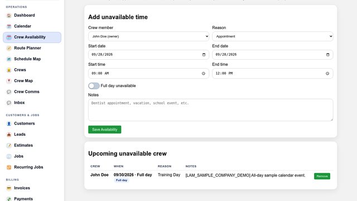Image resolution: width=357 pixels, height=201 pixels.
Task: Go to the Leads page
Action: pyautogui.click(x=32, y=135)
